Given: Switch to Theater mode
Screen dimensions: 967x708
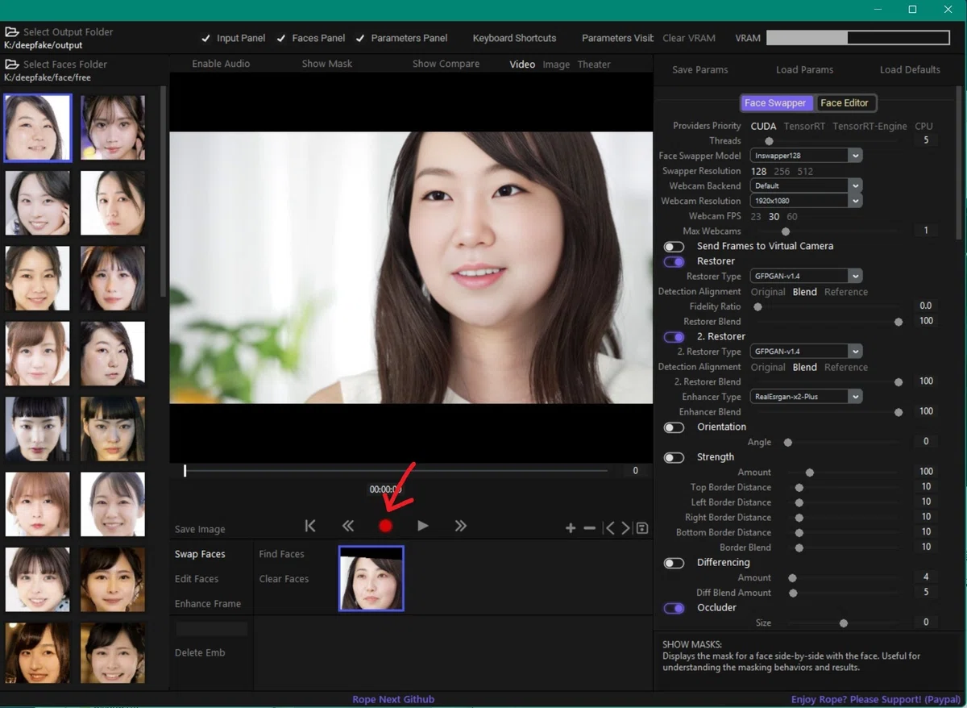Looking at the screenshot, I should [x=594, y=65].
